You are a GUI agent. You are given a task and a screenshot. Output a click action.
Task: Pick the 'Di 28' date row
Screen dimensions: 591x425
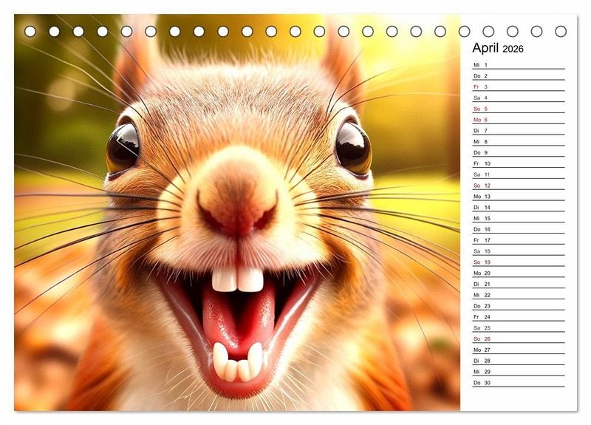[519, 360]
